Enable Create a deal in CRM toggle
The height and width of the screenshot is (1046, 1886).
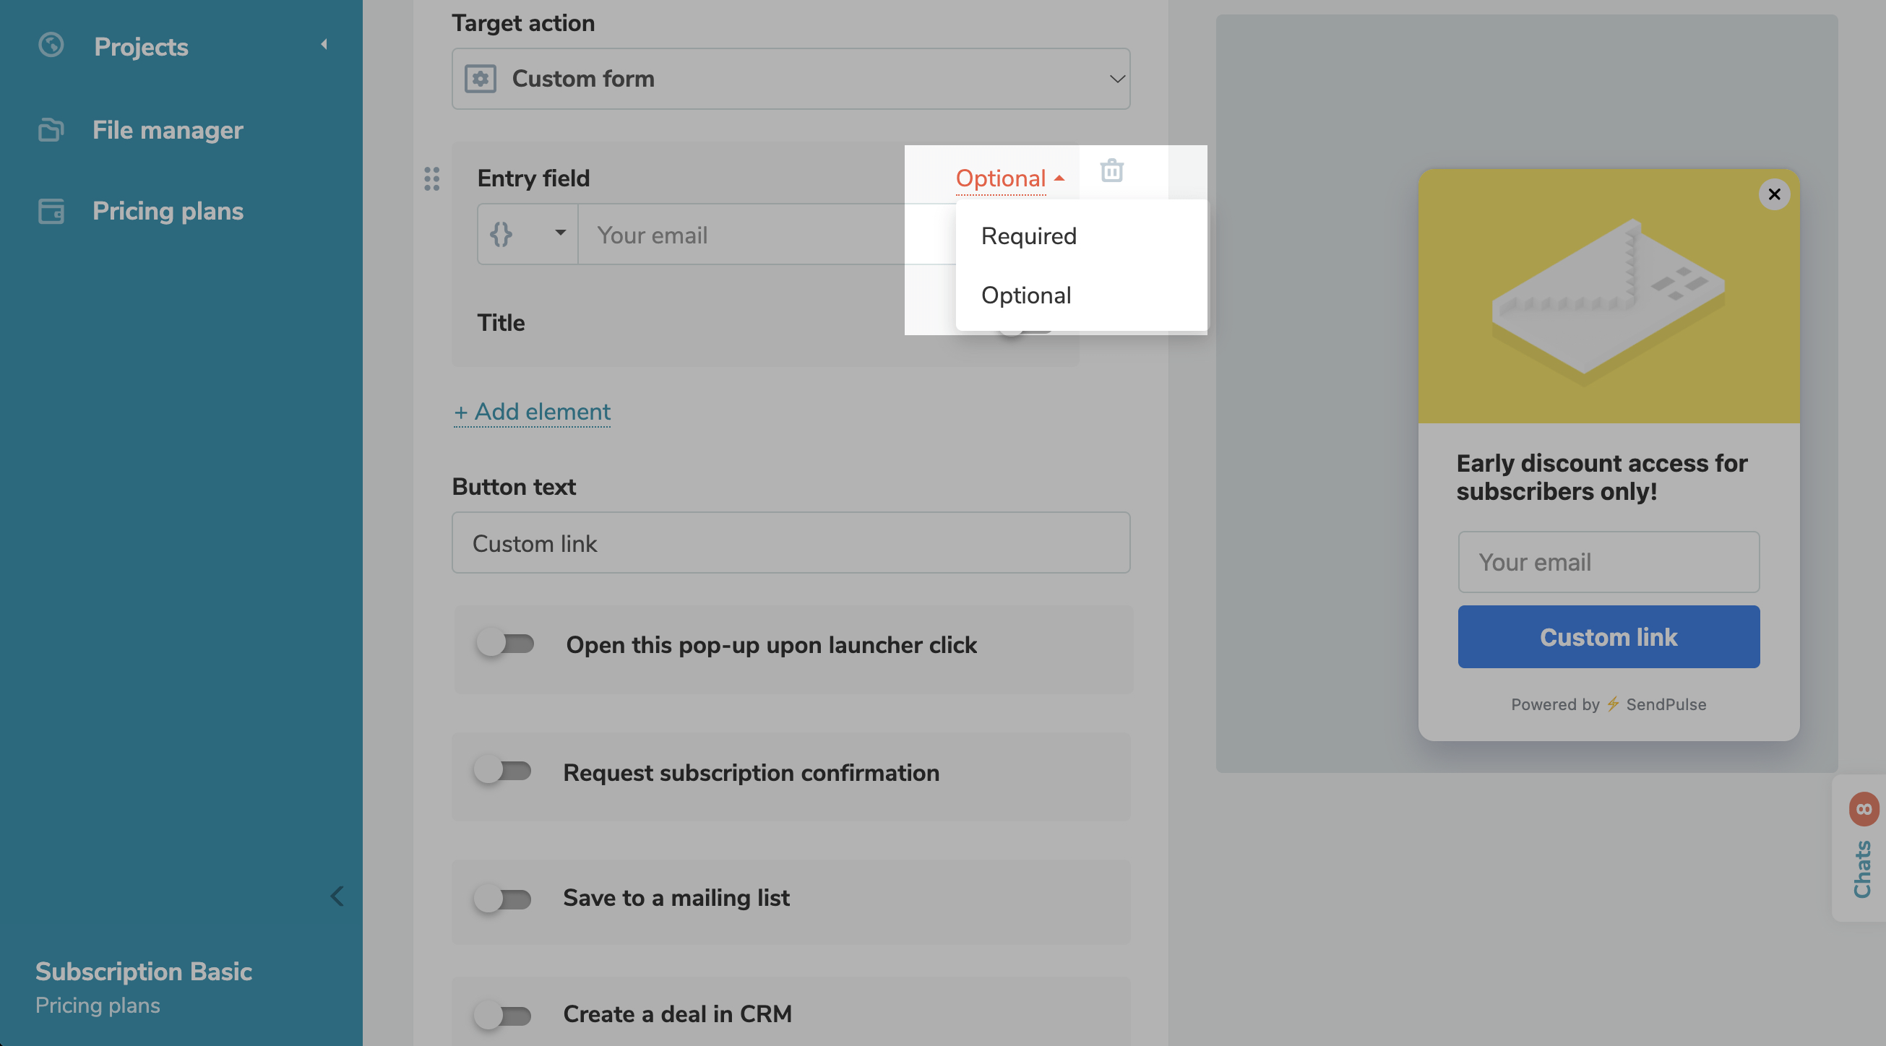pyautogui.click(x=502, y=1015)
